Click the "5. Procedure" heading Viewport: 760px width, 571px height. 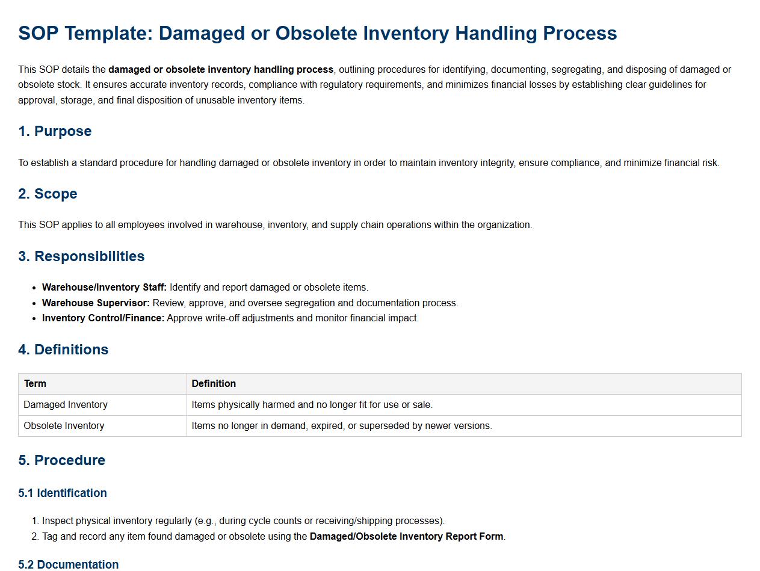(61, 460)
